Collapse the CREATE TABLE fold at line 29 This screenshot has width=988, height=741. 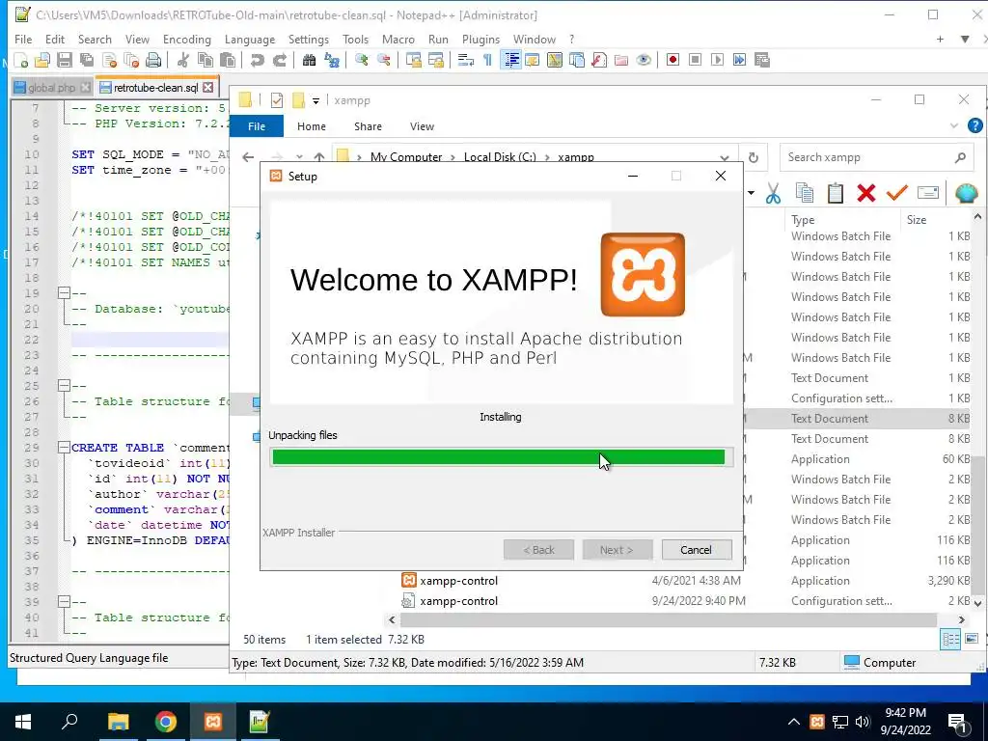tap(64, 448)
